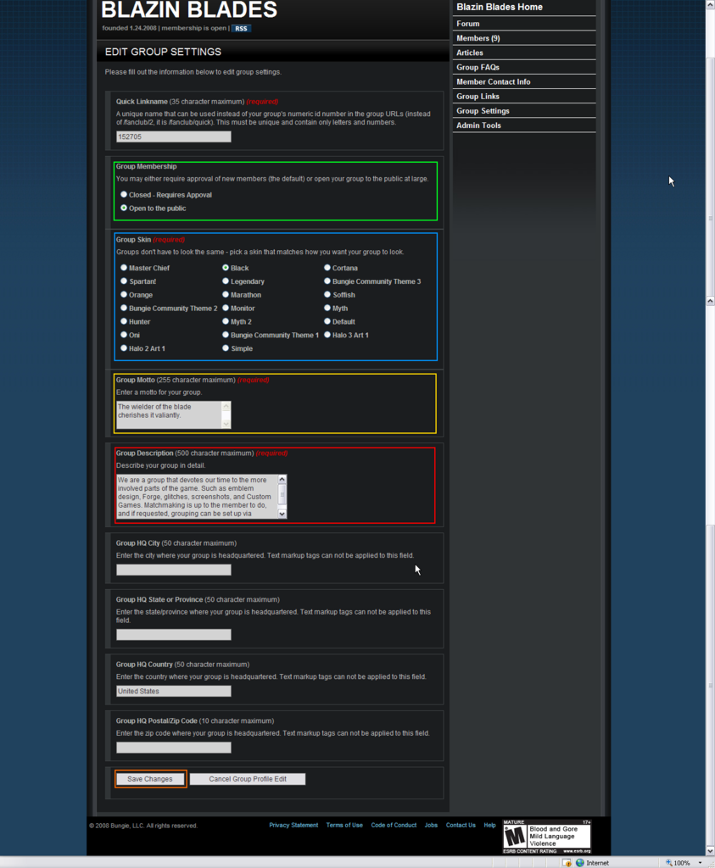The height and width of the screenshot is (868, 715).
Task: Open Members (9) in the sidebar
Action: pos(478,38)
